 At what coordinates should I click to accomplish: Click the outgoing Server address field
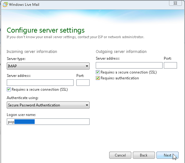(x=129, y=65)
